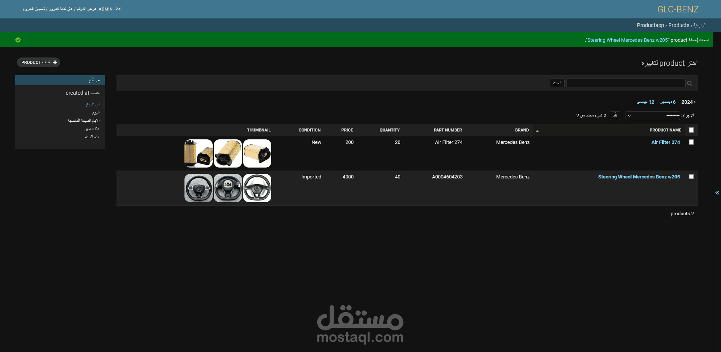Image resolution: width=721 pixels, height=352 pixels.
Task: Open Steering Wheel Mercedes Benz w205 product link
Action: click(639, 177)
